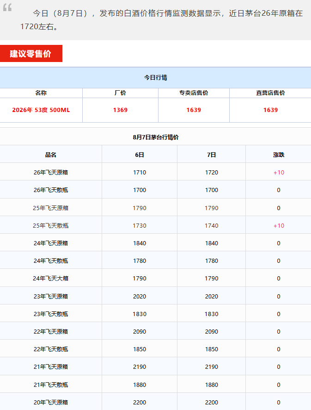
Task: Click the 20年飞天原箱 row name
Action: (51, 403)
